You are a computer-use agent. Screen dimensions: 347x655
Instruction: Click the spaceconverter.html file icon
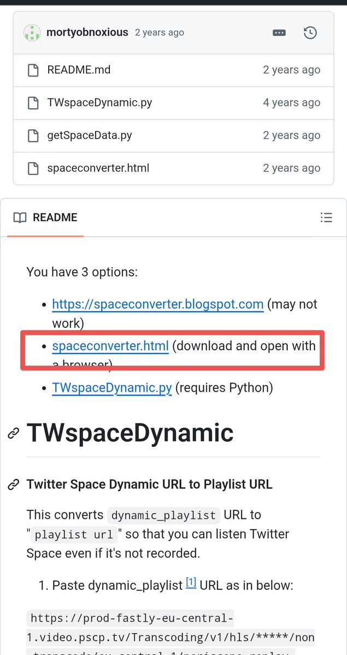tap(33, 168)
